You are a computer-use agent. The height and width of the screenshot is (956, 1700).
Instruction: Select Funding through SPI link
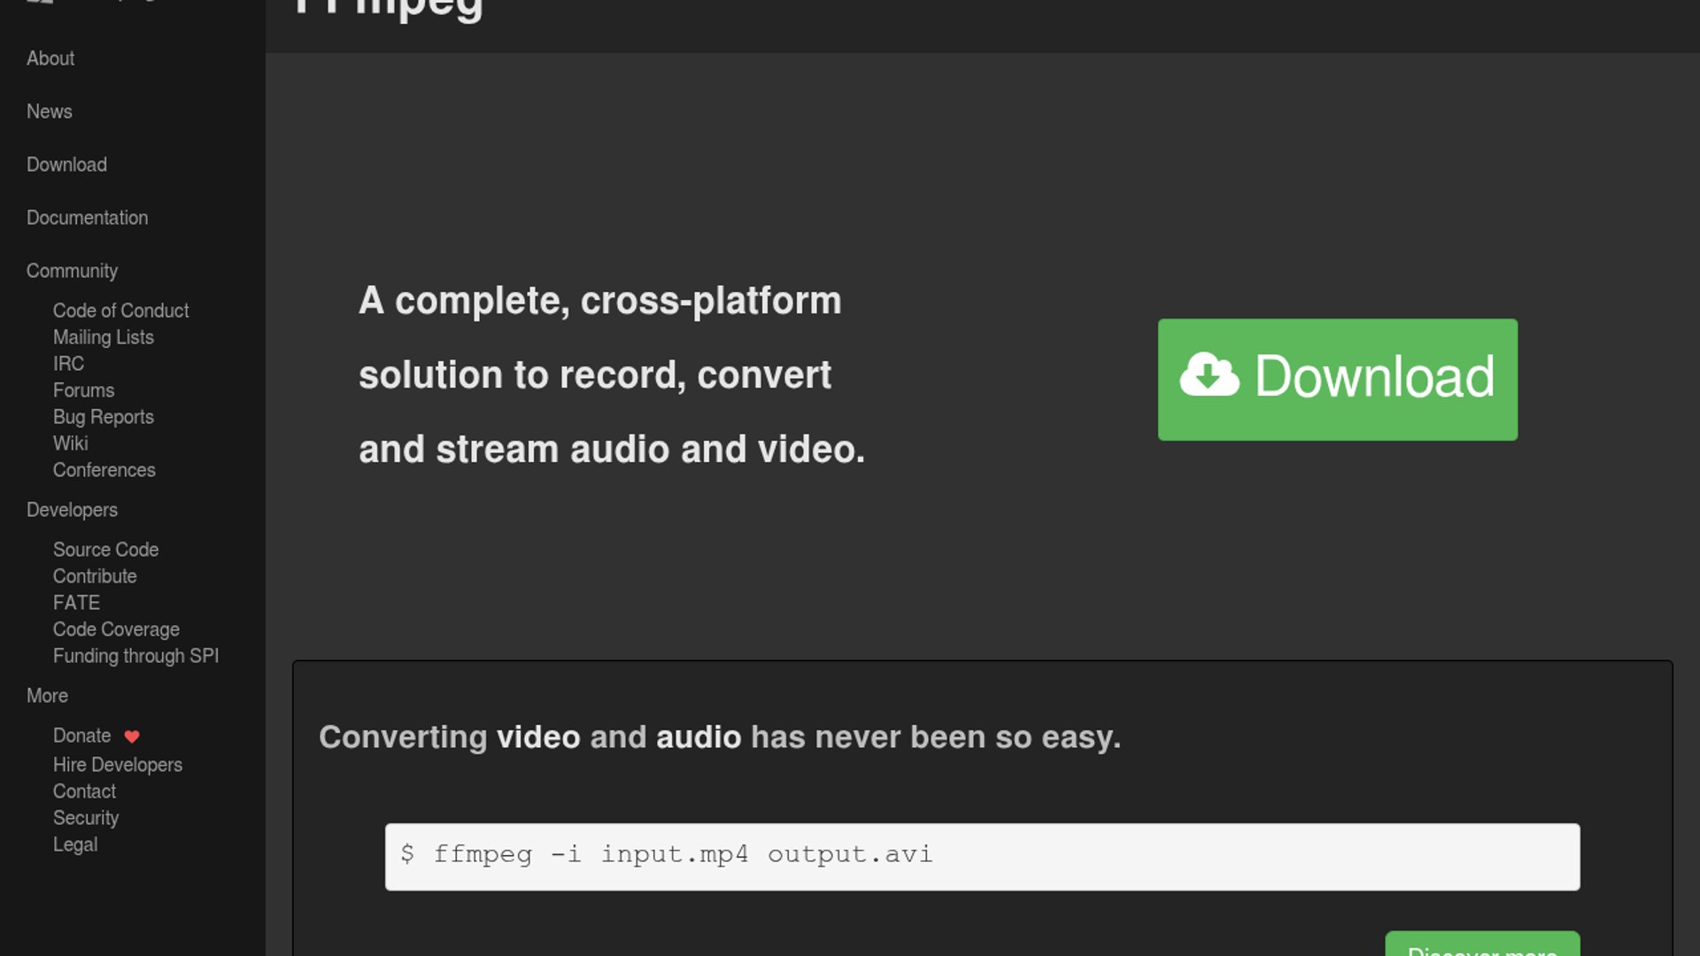click(x=135, y=656)
